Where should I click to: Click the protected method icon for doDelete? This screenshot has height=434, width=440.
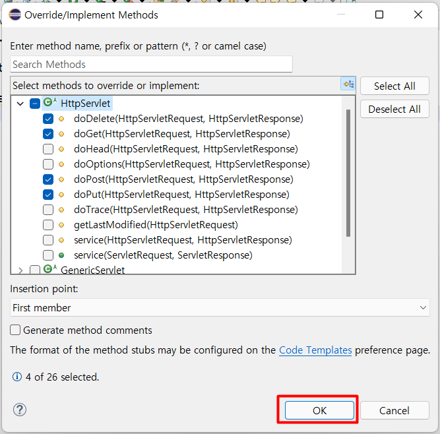61,119
